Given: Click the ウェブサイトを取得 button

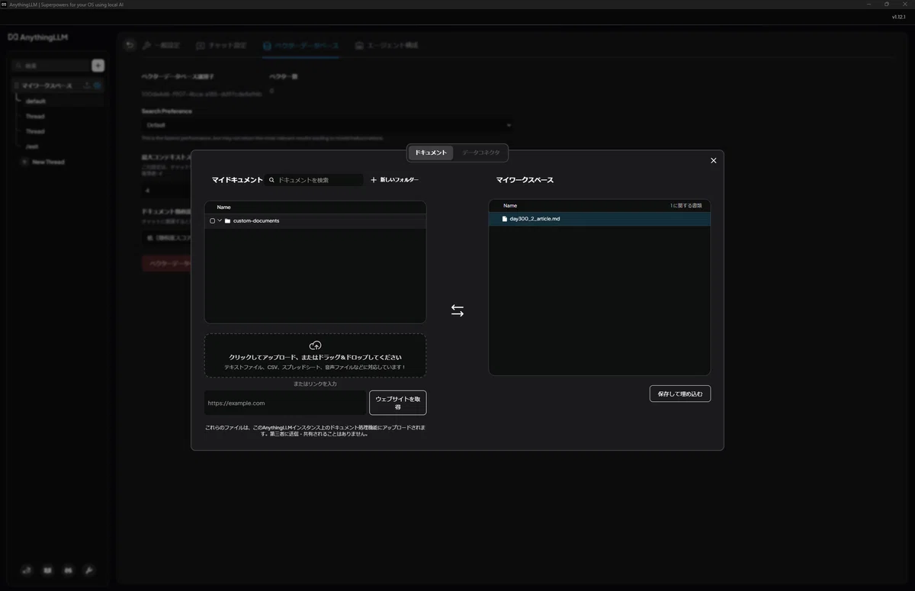Looking at the screenshot, I should coord(397,403).
